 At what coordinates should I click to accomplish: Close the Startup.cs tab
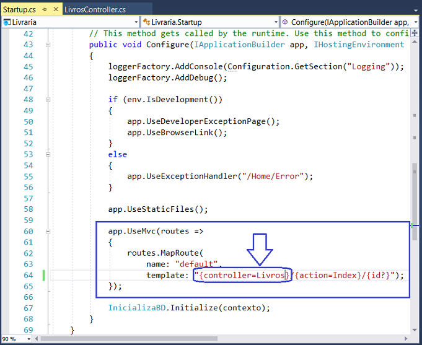click(56, 9)
